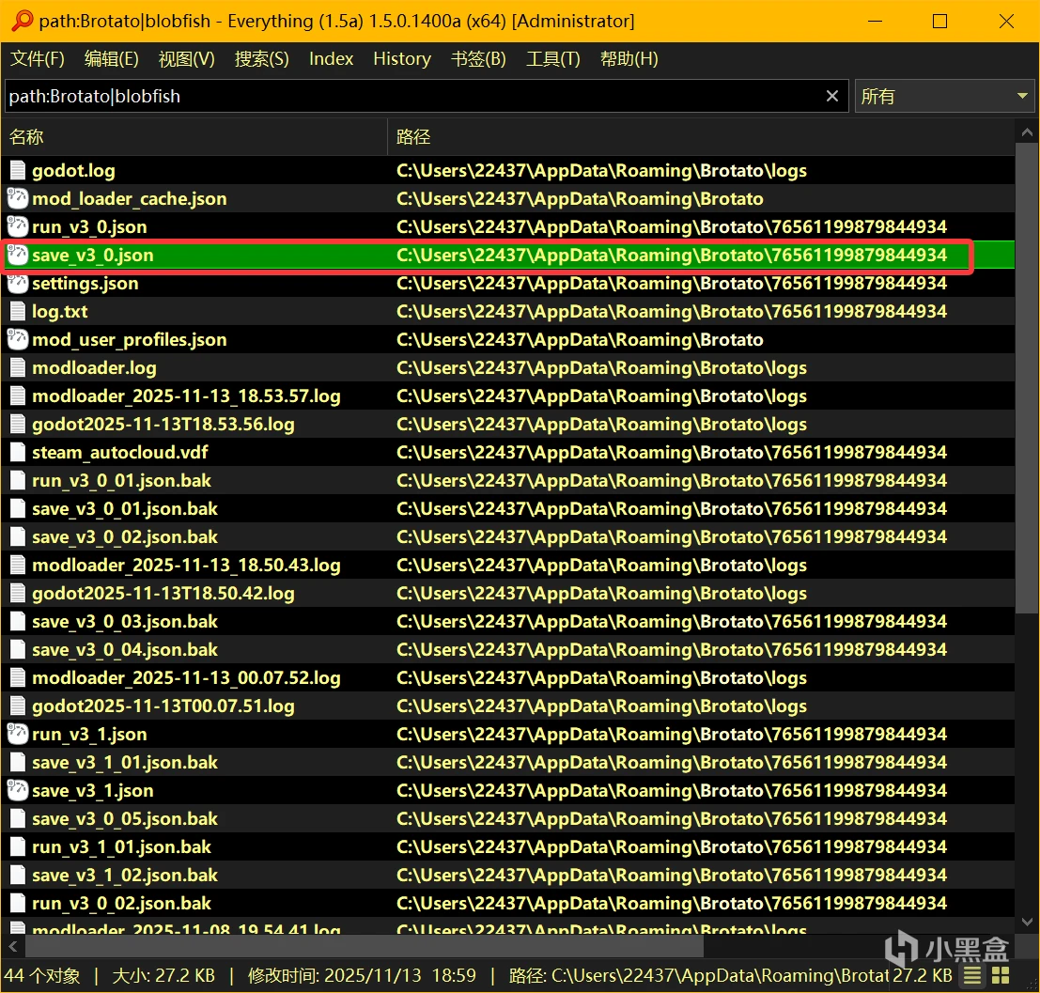This screenshot has height=993, width=1040.
Task: Select the file name run_v3_0.json
Action: pos(89,226)
